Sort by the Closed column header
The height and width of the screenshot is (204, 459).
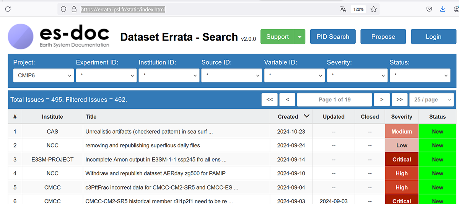pyautogui.click(x=370, y=117)
